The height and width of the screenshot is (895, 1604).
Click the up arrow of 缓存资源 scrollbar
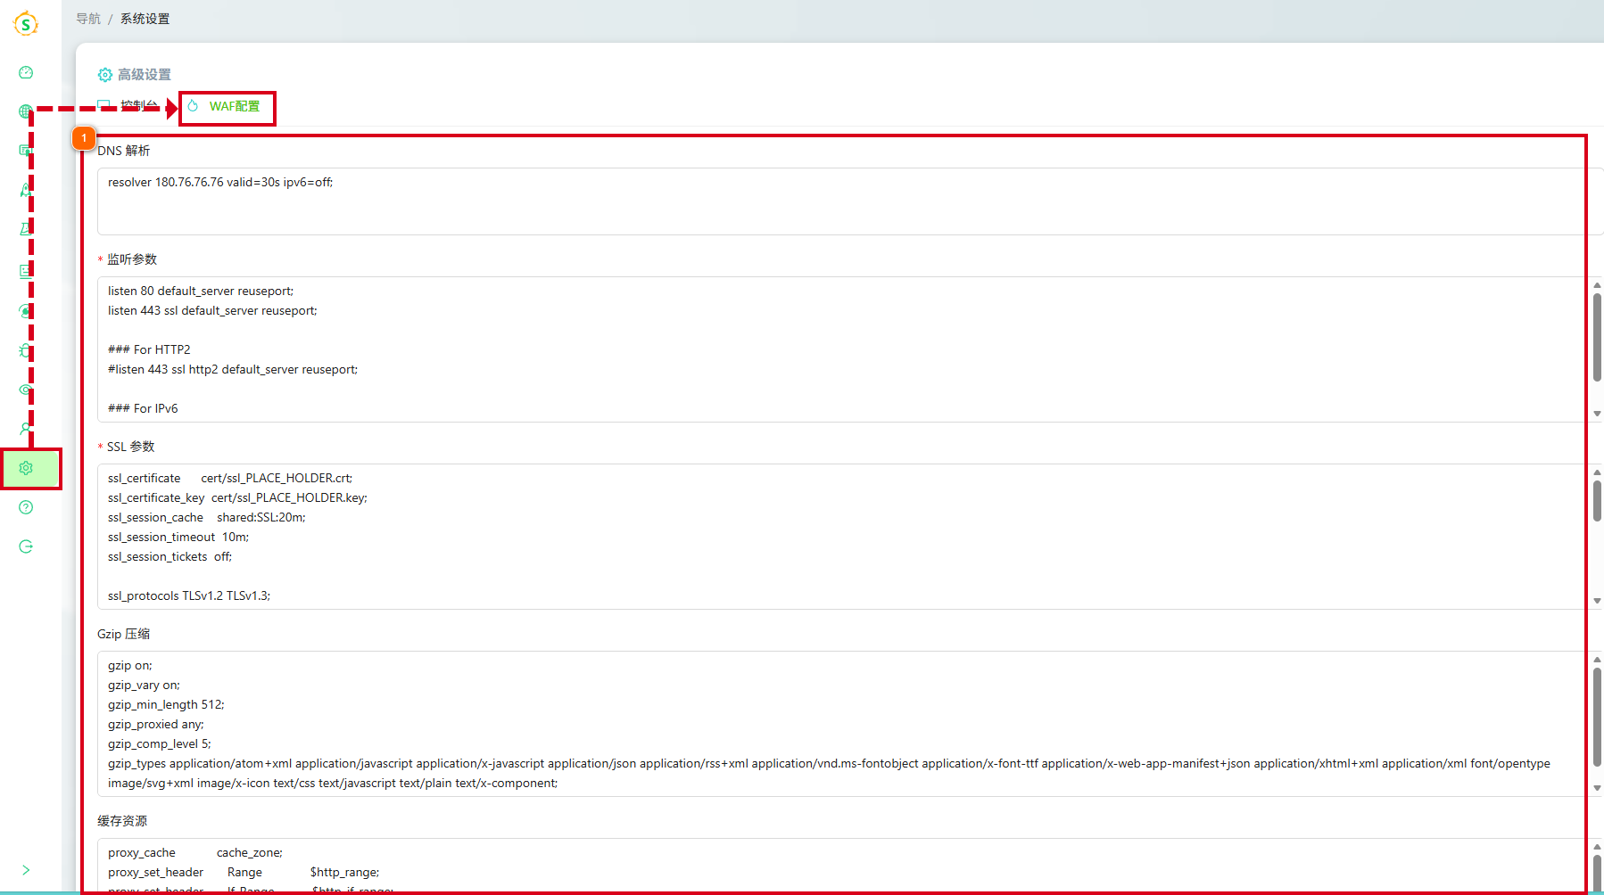(x=1597, y=847)
